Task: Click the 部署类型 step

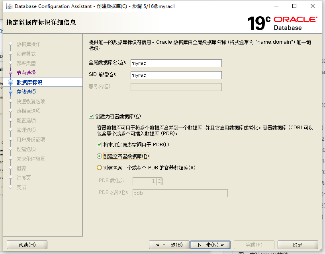Action: pos(26,63)
